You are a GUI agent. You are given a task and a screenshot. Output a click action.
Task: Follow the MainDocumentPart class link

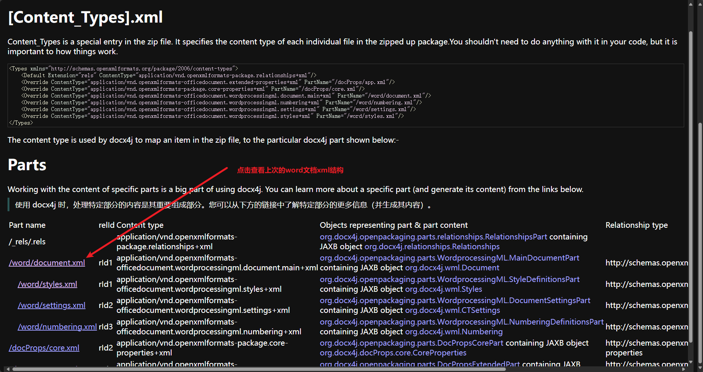(x=450, y=258)
